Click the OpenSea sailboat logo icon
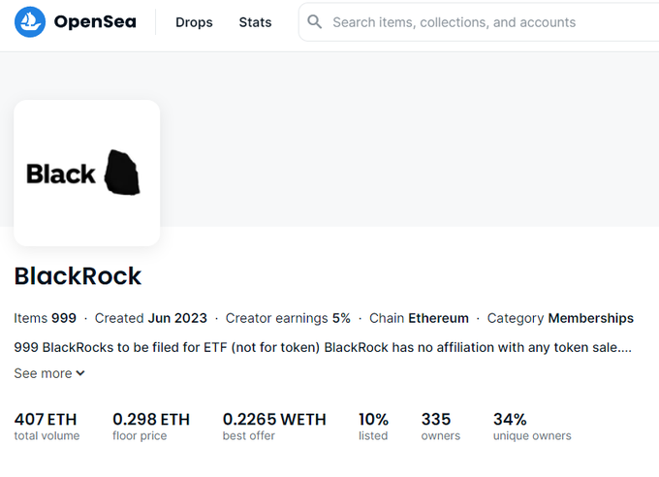The image size is (659, 477). 30,22
